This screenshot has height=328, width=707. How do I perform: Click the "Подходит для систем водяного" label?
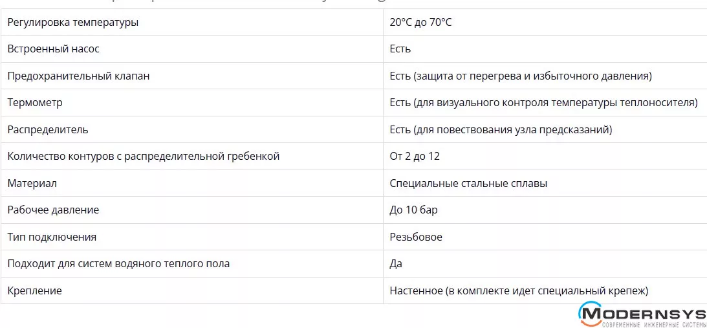118,263
